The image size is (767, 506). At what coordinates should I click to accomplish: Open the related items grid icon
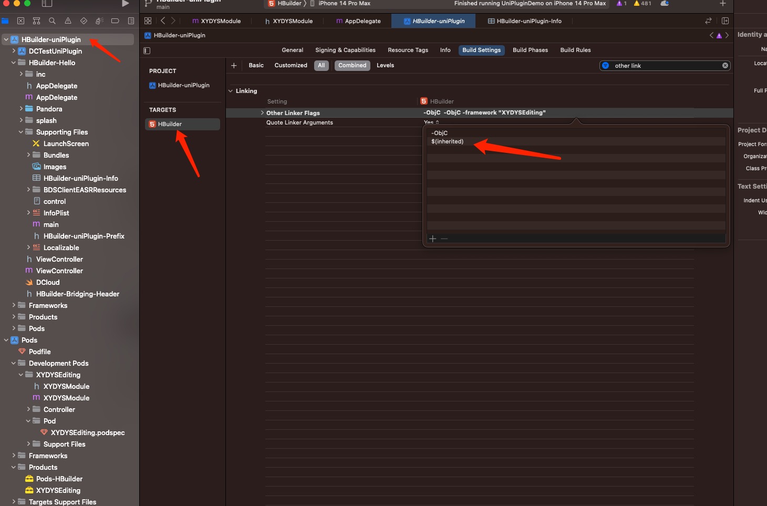[x=148, y=21]
